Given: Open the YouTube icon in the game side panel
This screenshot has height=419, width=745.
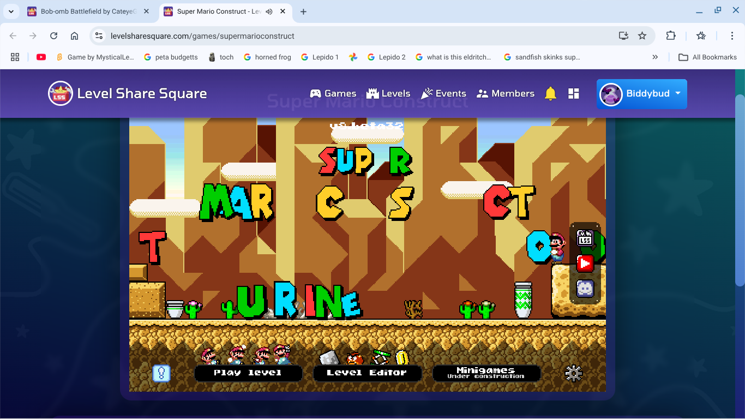Looking at the screenshot, I should 585,263.
